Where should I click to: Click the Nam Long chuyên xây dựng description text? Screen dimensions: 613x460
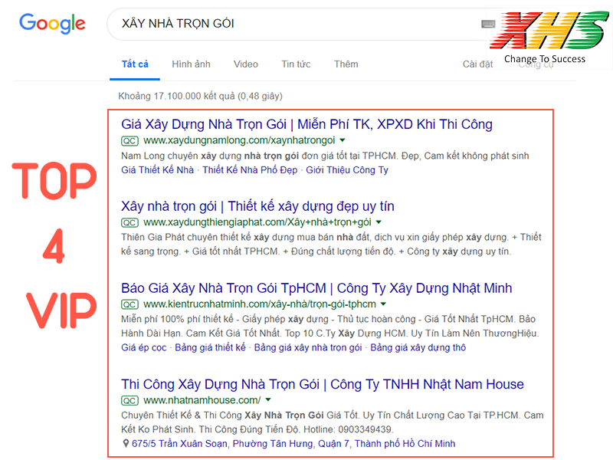tap(325, 156)
